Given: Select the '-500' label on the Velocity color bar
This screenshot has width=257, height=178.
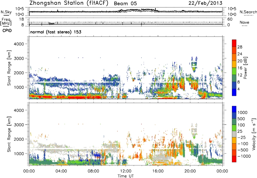Looking at the screenshot, I should point(243,150).
